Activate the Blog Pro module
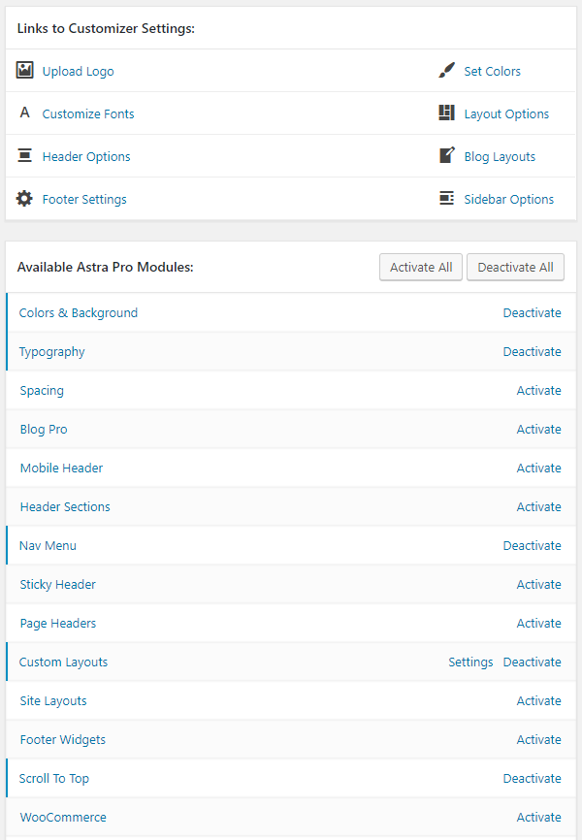The image size is (582, 840). point(538,429)
